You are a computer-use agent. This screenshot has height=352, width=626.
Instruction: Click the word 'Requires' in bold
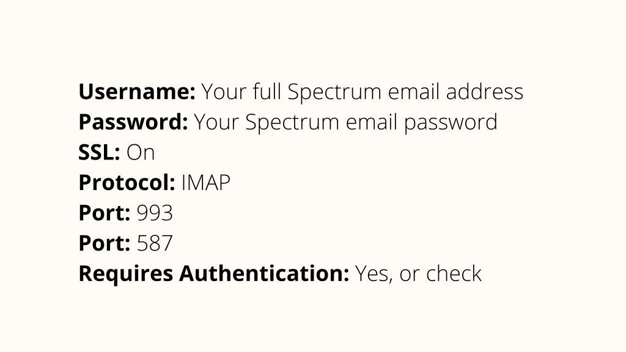pyautogui.click(x=126, y=274)
